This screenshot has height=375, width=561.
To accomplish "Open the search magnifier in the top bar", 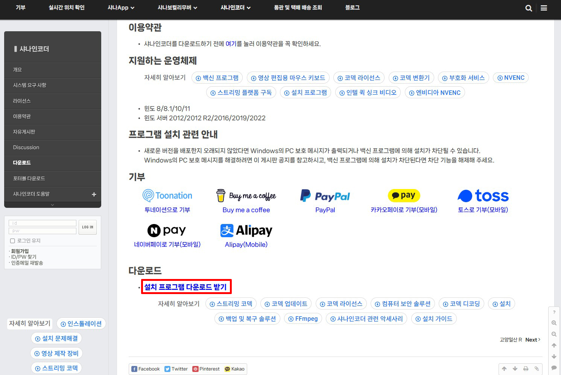I will (x=529, y=8).
